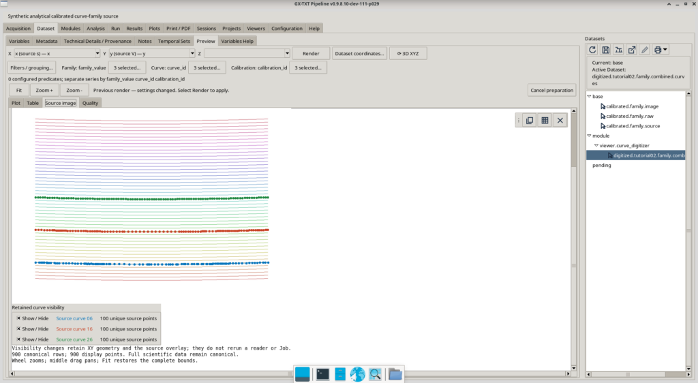Open Family selection '3 selected...' button

(x=127, y=67)
